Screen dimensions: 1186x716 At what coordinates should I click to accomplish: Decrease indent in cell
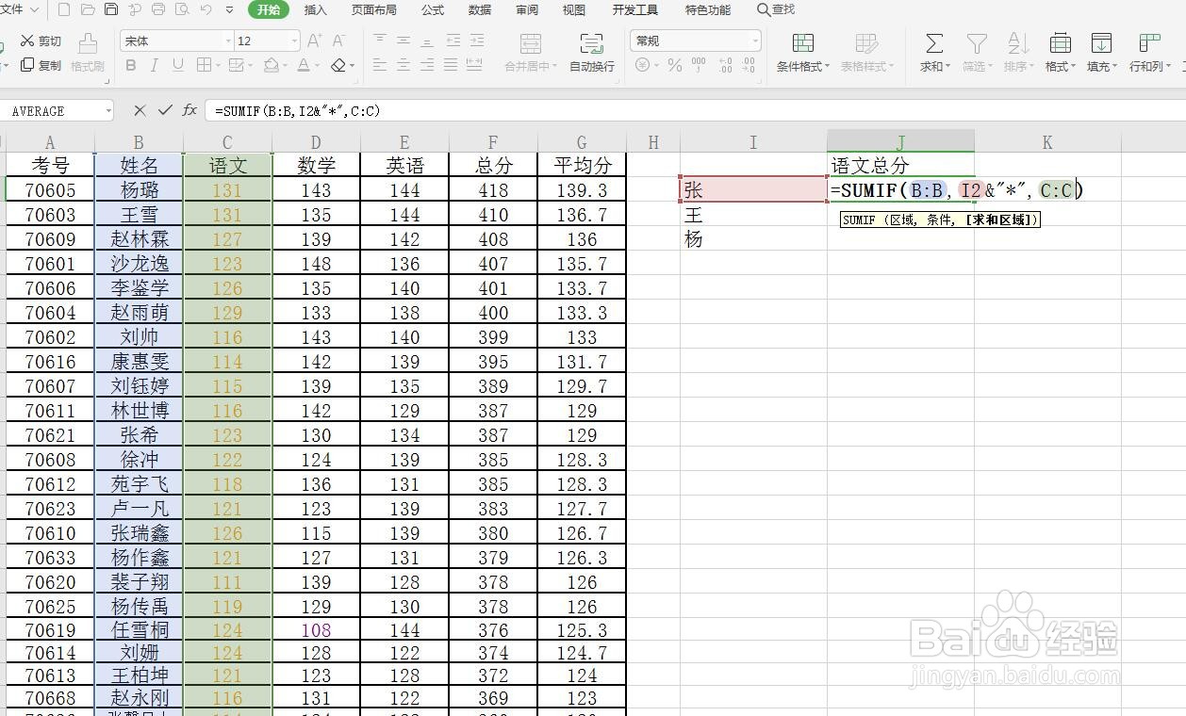click(x=453, y=41)
